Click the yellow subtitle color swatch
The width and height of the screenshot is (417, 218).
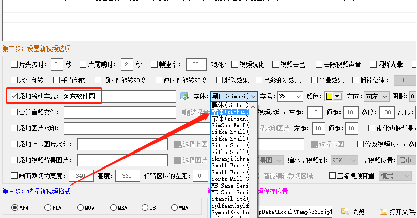point(329,96)
